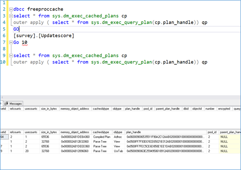Sort by usecounts column in lower grid

tap(31, 132)
